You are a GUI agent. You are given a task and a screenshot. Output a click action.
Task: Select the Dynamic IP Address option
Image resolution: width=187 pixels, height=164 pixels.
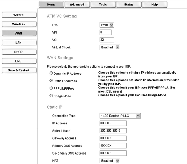click(x=51, y=73)
